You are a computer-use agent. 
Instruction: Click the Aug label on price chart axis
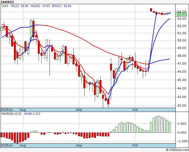click(x=23, y=110)
